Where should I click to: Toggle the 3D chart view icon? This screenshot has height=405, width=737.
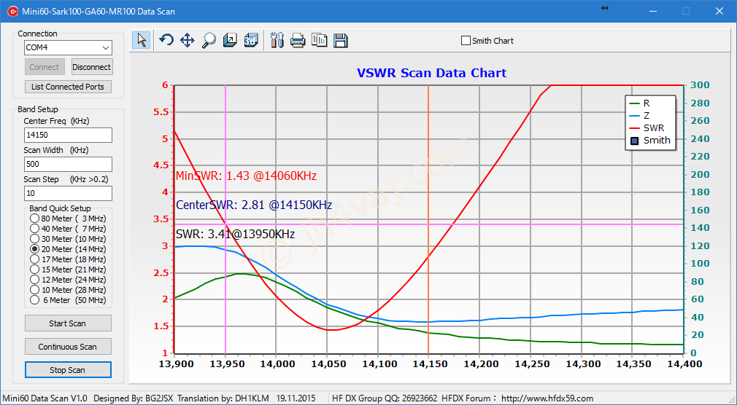pos(251,40)
